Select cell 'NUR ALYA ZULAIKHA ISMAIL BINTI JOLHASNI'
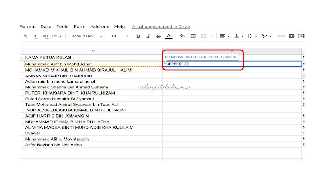The image size is (327, 184). (x=93, y=110)
